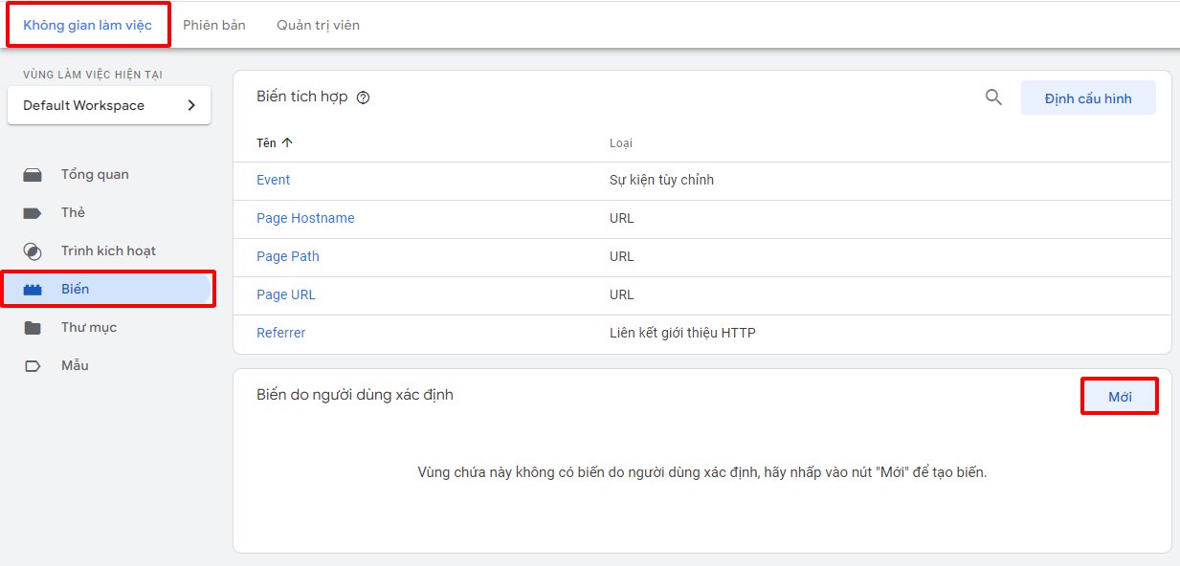This screenshot has width=1180, height=566.
Task: Click Liên kết giới thiệu HTTP cell
Action: click(x=682, y=333)
